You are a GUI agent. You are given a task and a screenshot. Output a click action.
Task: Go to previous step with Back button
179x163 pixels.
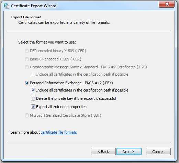point(103,152)
